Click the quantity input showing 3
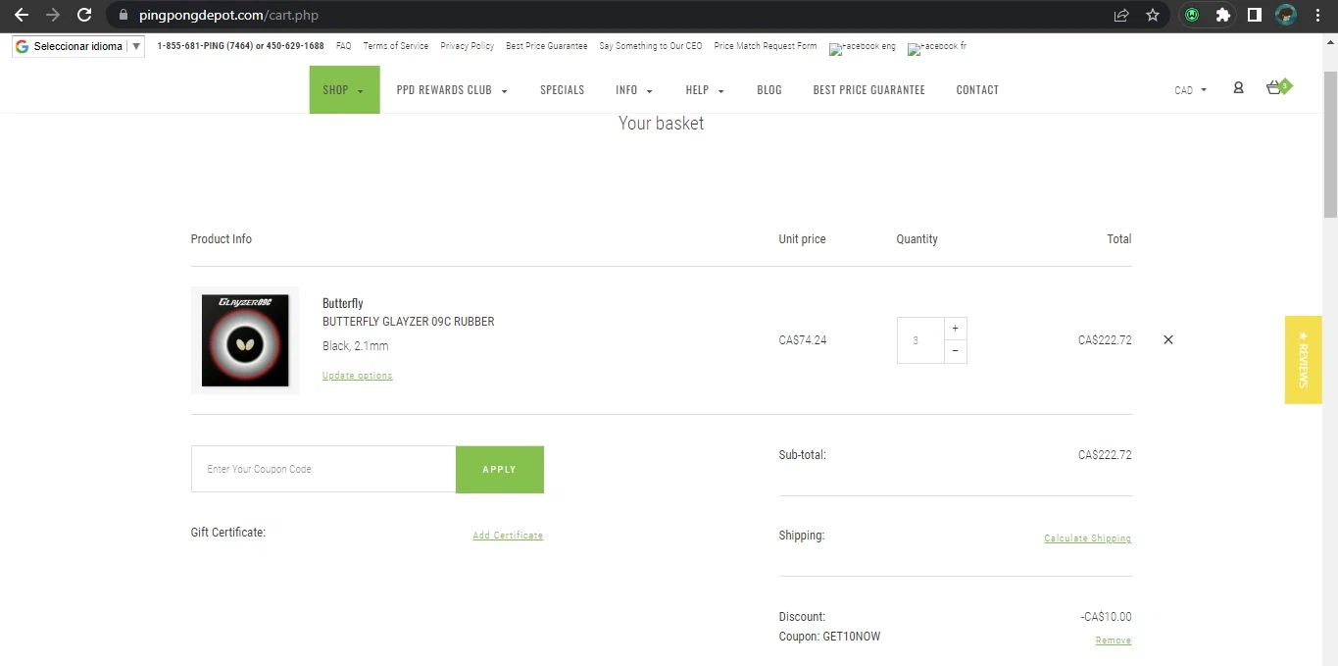The width and height of the screenshot is (1338, 666). pos(920,340)
